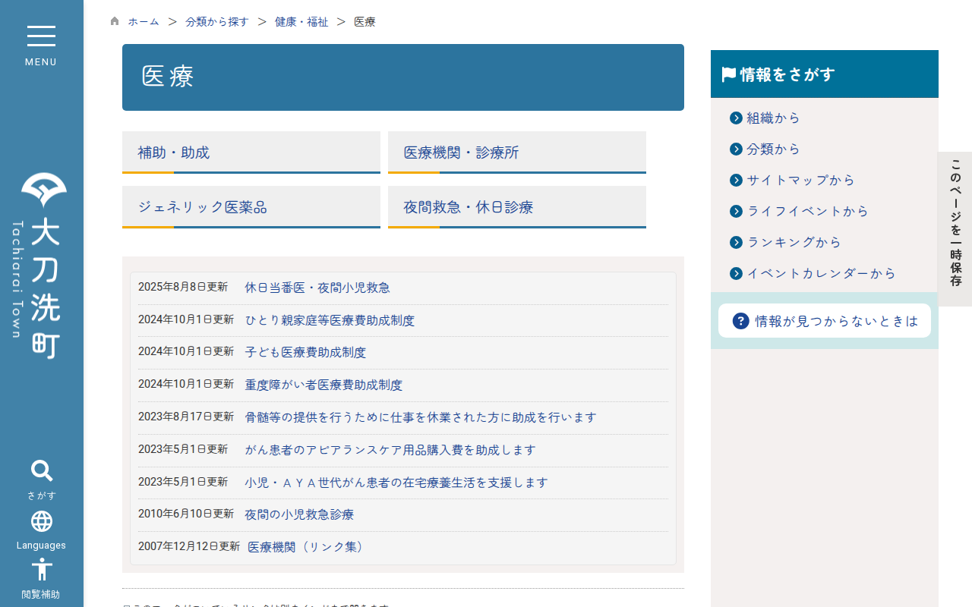Click the 2023年8月17日更新 date text
The width and height of the screenshot is (972, 607).
(186, 417)
